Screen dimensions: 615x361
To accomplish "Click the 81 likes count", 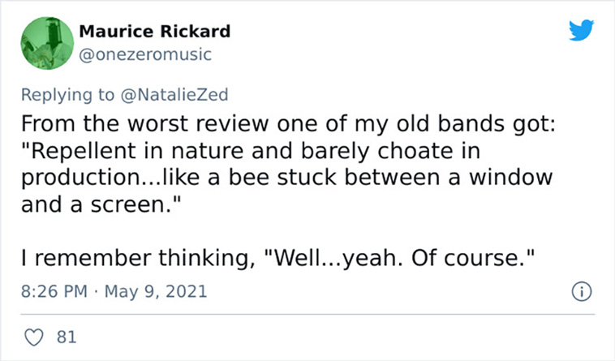I will (67, 337).
